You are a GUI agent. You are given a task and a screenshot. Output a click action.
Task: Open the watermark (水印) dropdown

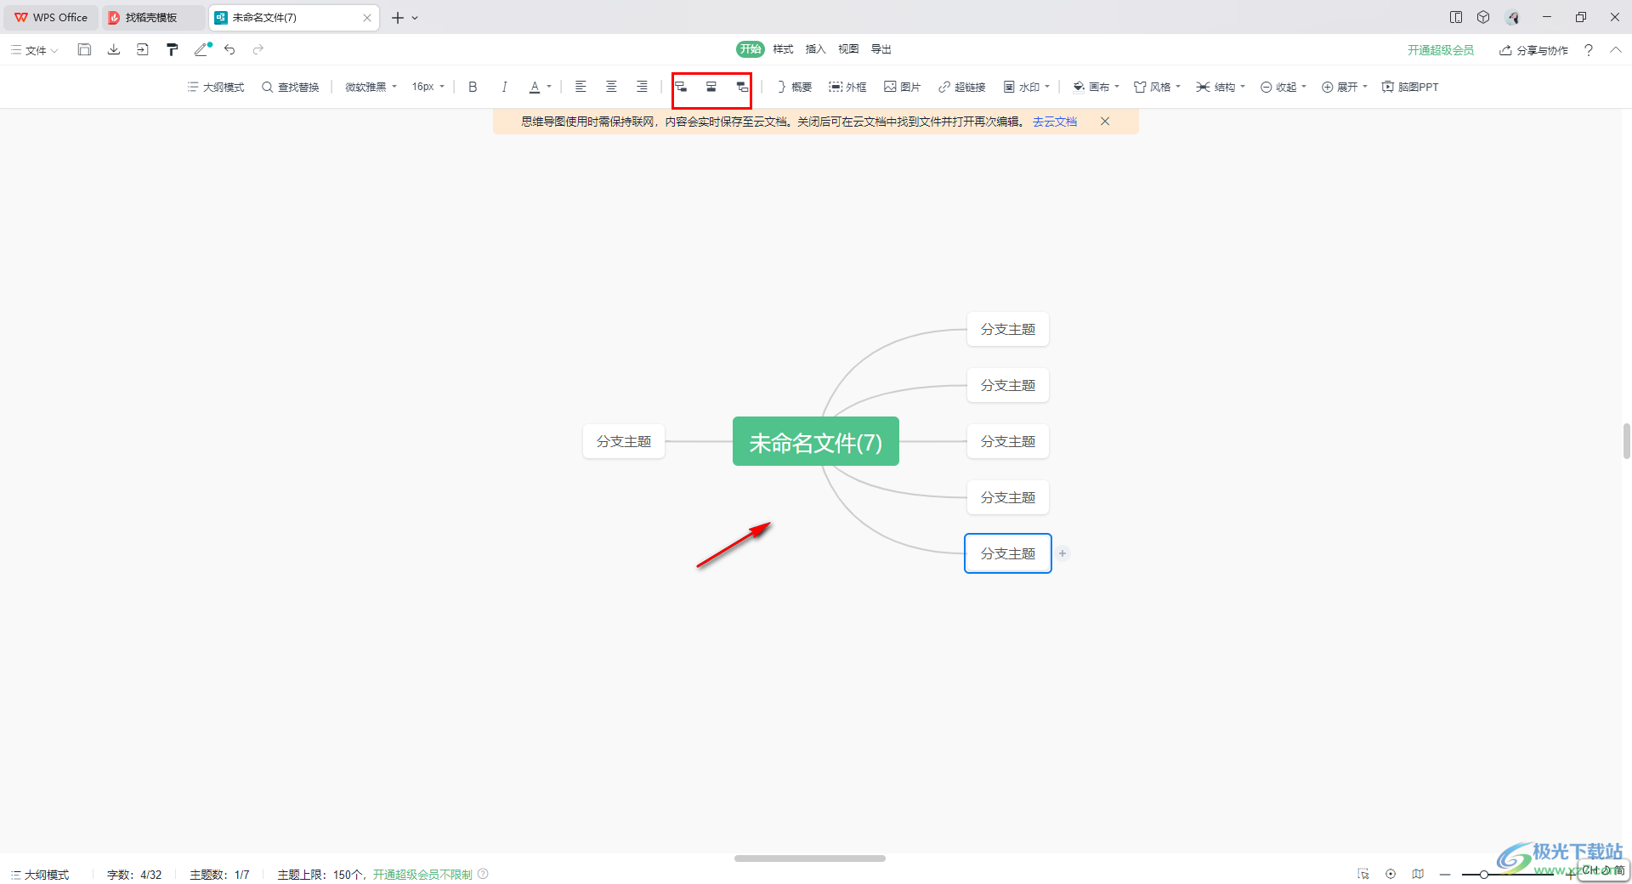tap(1027, 87)
